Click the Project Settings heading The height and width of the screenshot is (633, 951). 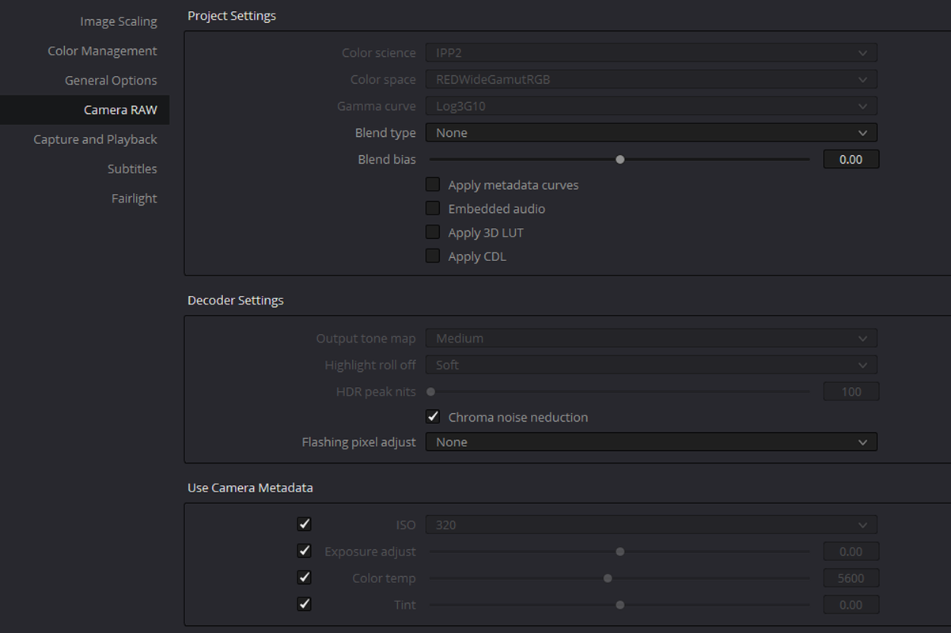[232, 16]
